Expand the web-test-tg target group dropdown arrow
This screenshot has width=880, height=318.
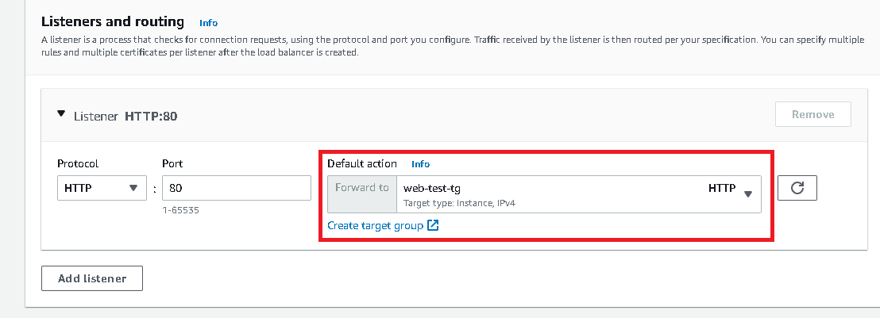click(747, 194)
